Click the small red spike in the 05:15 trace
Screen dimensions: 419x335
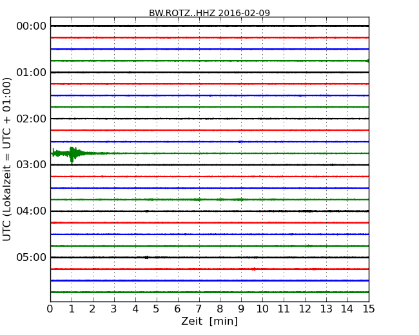pyautogui.click(x=253, y=269)
